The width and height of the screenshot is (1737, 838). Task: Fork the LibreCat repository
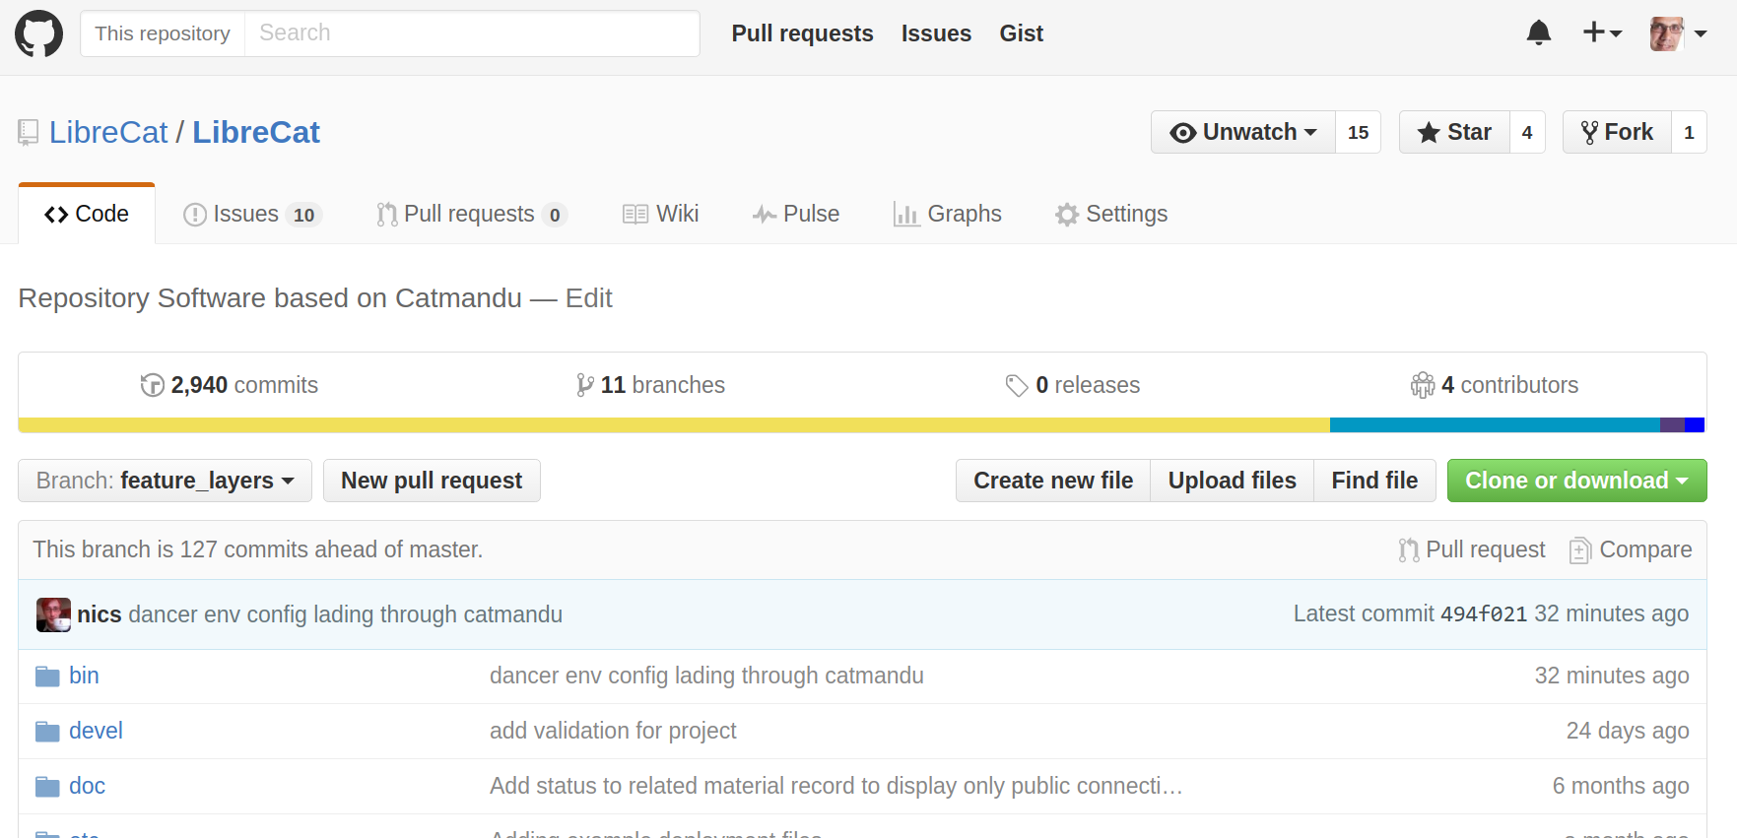click(x=1617, y=132)
